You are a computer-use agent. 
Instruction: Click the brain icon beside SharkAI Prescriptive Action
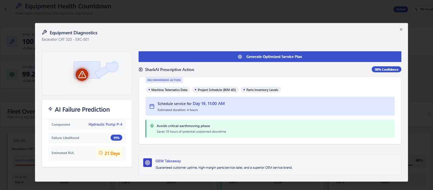[141, 70]
